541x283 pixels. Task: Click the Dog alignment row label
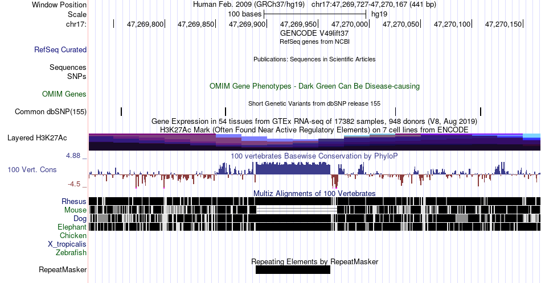80,219
